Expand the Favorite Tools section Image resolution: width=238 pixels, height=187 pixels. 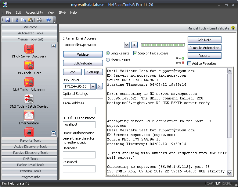pyautogui.click(x=30, y=140)
